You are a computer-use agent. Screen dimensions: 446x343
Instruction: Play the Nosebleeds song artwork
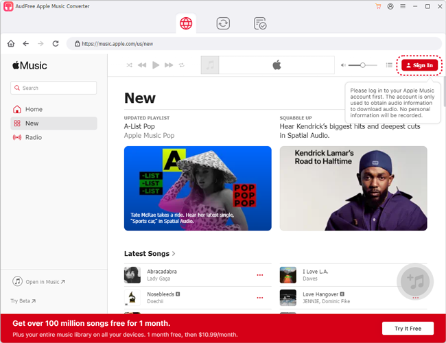pyautogui.click(x=132, y=298)
